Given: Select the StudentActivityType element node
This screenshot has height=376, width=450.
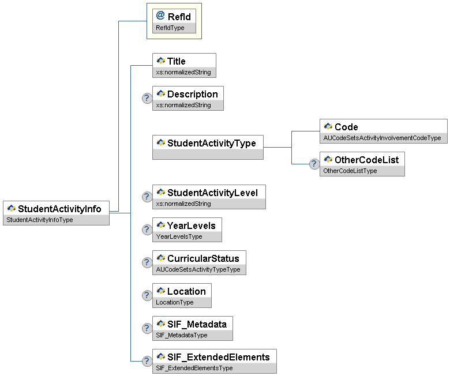Looking at the screenshot, I should 208,143.
